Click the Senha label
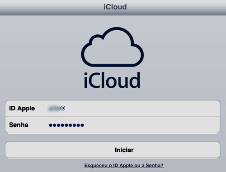 pyautogui.click(x=19, y=125)
